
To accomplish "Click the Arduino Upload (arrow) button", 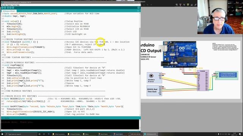I will point(5,8).
